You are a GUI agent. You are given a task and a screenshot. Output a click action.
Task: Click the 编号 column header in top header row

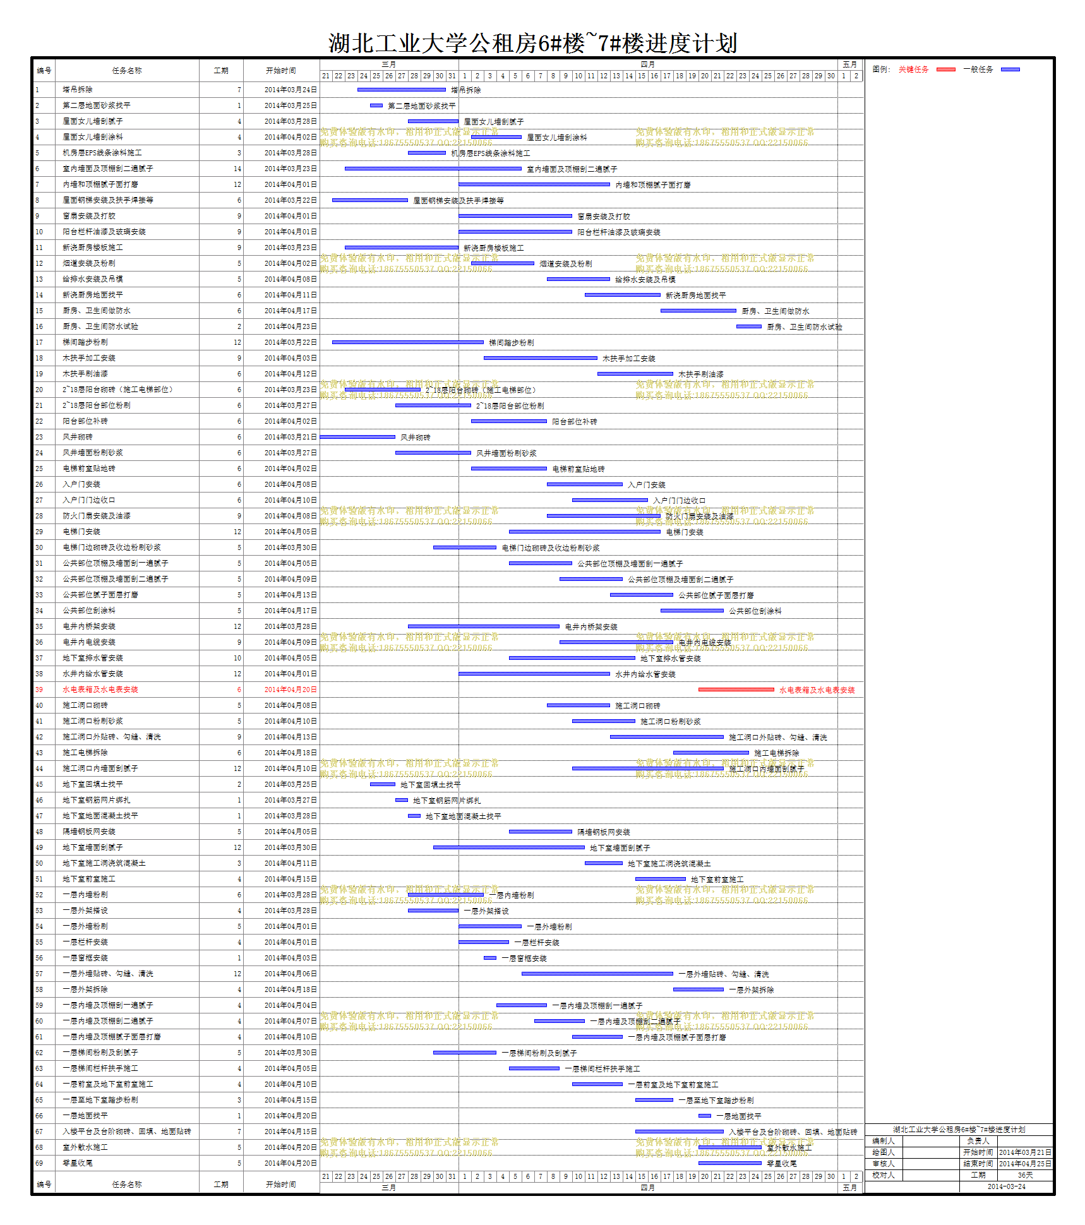click(x=44, y=71)
